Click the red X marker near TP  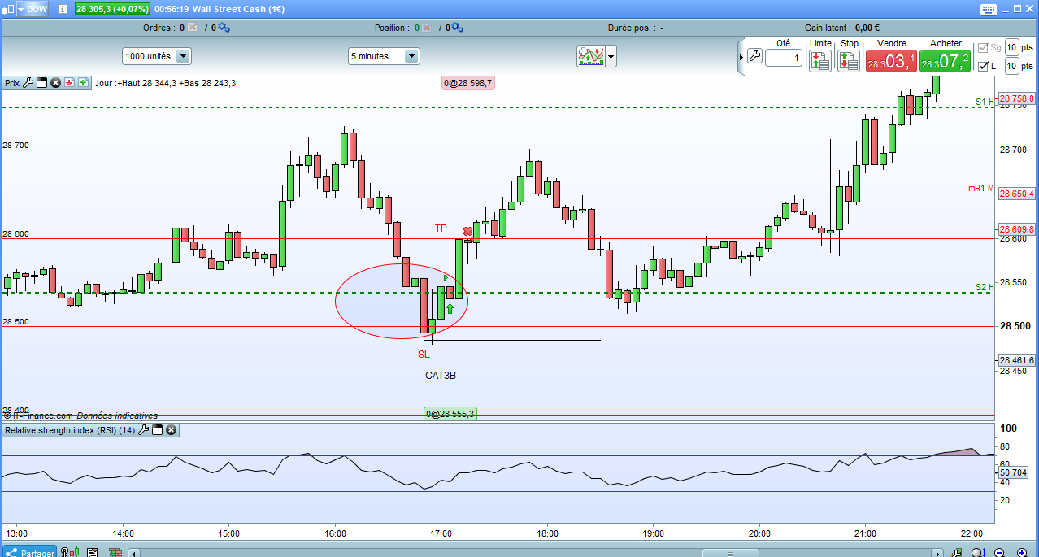pos(467,232)
